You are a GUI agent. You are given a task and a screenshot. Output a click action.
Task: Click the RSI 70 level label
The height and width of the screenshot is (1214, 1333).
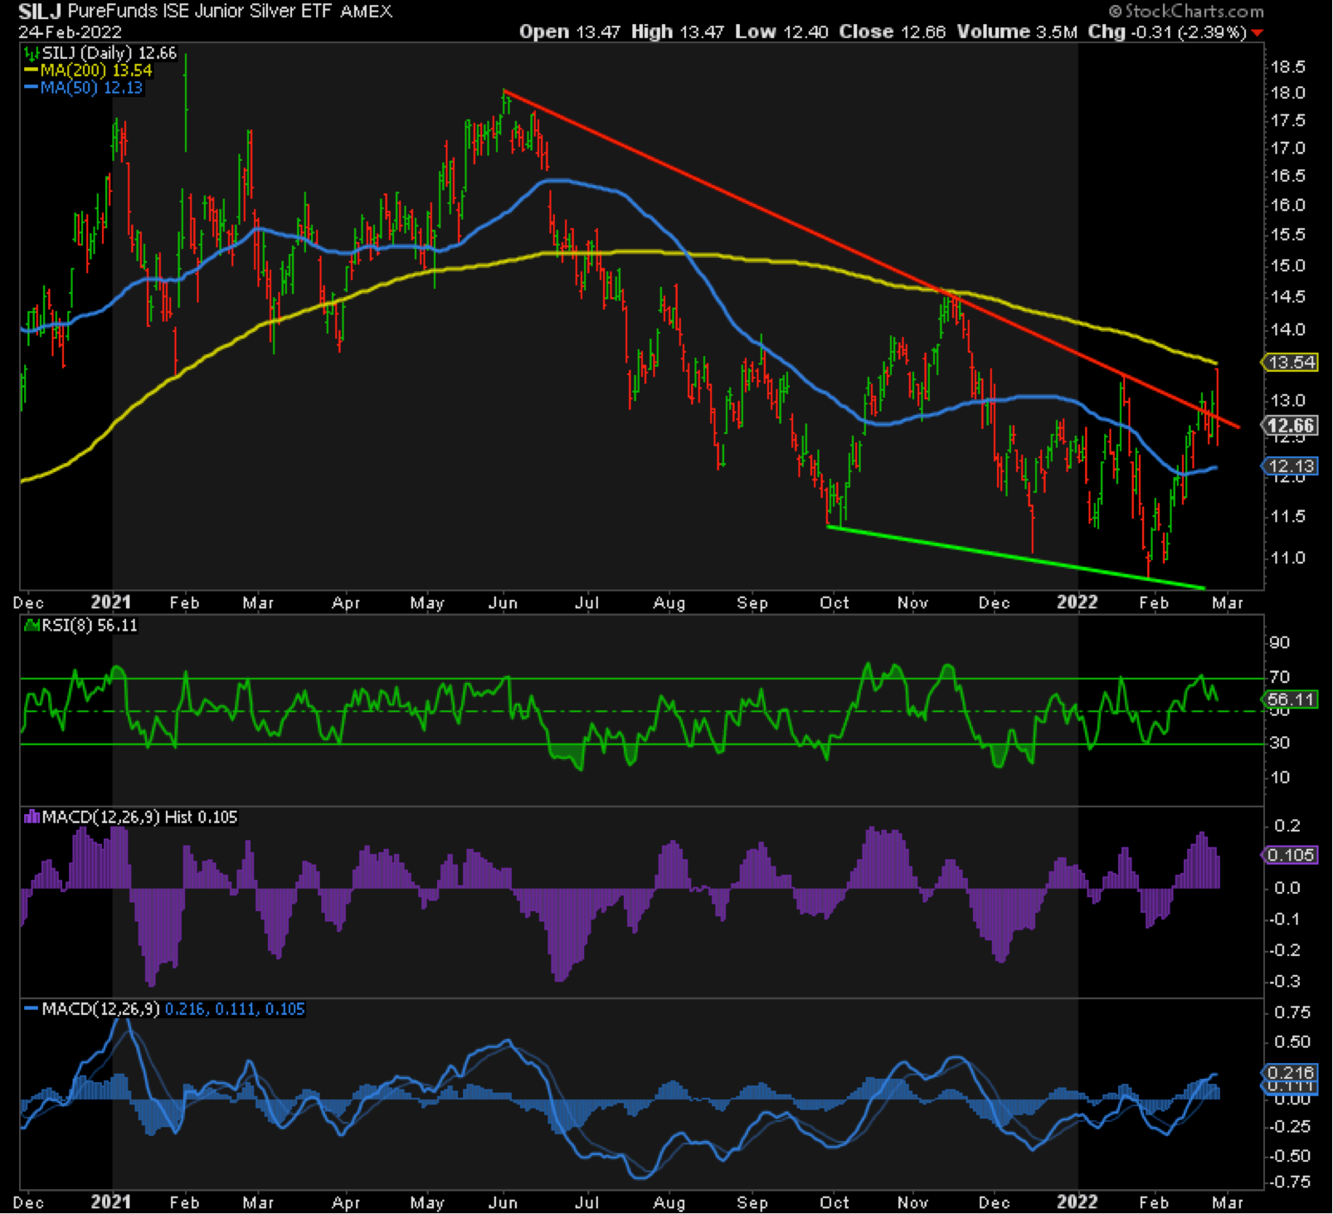(1279, 677)
